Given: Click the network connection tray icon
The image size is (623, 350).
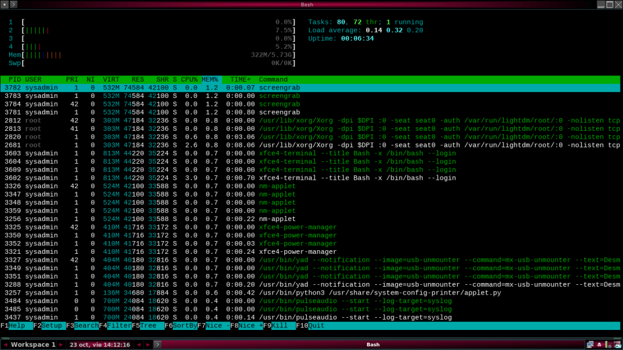Looking at the screenshot, I should click(589, 345).
